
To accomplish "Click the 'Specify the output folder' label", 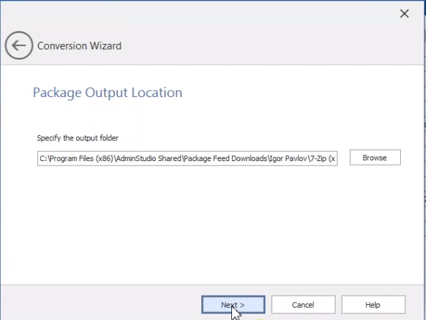I will [x=78, y=138].
